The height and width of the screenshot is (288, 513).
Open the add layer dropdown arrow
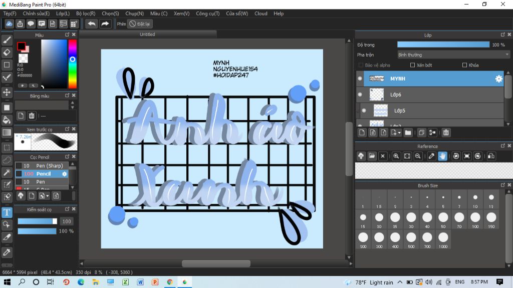[x=399, y=133]
